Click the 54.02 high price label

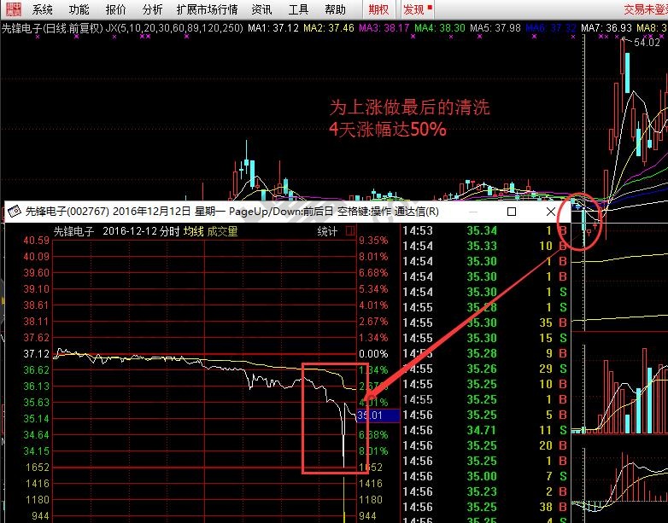click(647, 42)
